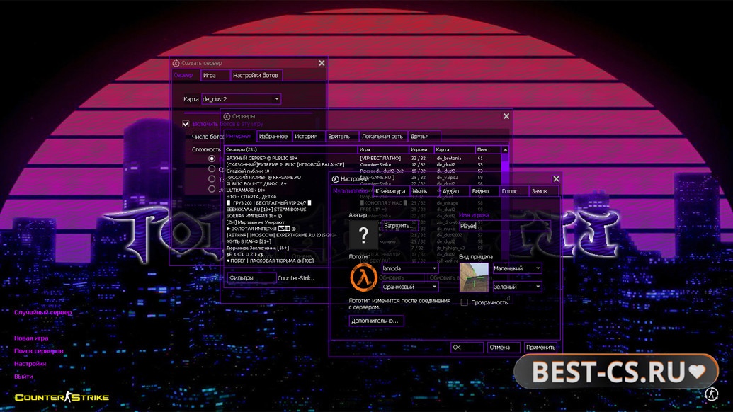Sort servers by the Игроки column header

421,150
